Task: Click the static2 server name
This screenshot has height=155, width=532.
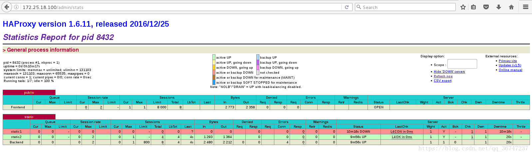Action: point(16,137)
